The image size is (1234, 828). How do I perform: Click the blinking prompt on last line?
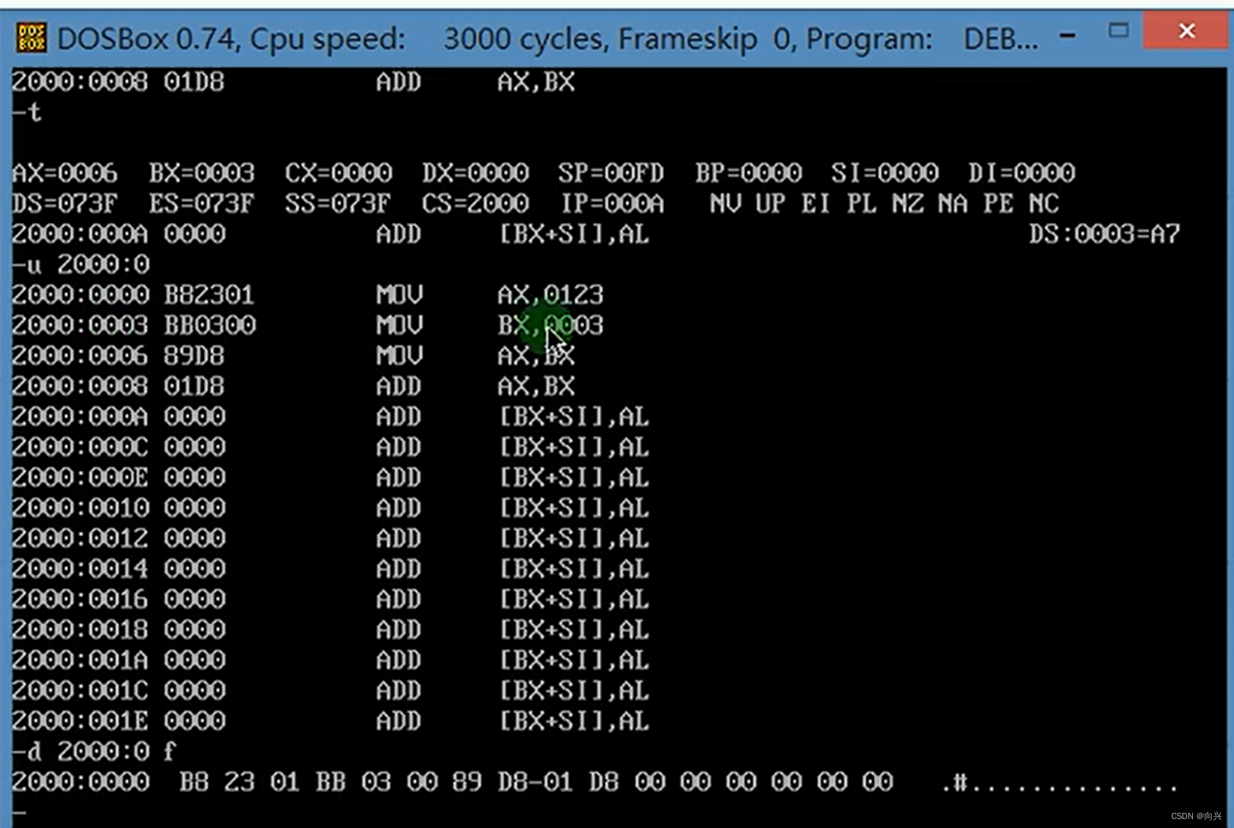pos(19,812)
